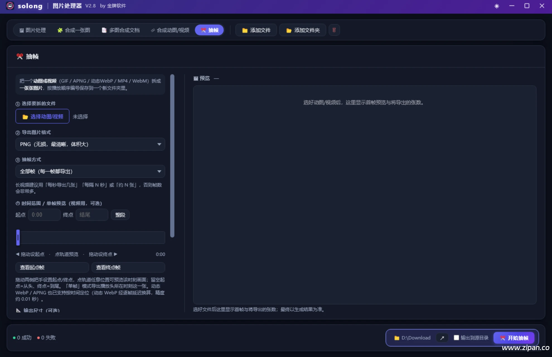Click the '0 失败' status counter
This screenshot has width=552, height=357.
[46, 338]
